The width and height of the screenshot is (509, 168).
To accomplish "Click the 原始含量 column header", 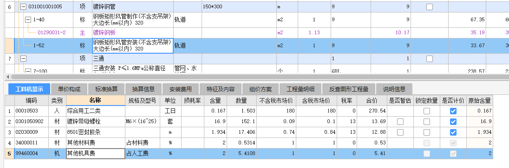I will [x=480, y=100].
